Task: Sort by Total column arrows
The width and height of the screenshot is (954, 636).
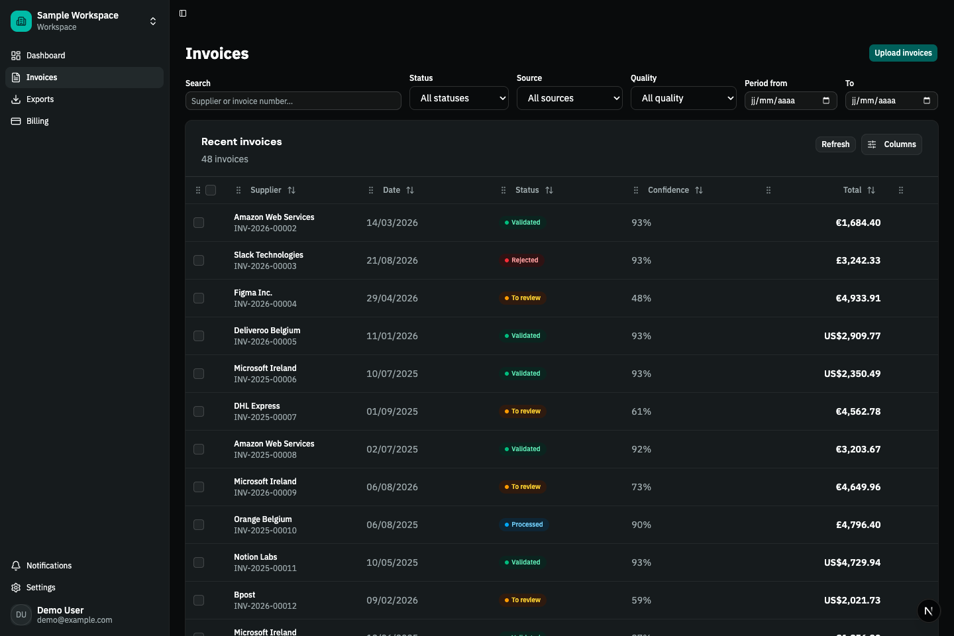Action: pos(871,190)
